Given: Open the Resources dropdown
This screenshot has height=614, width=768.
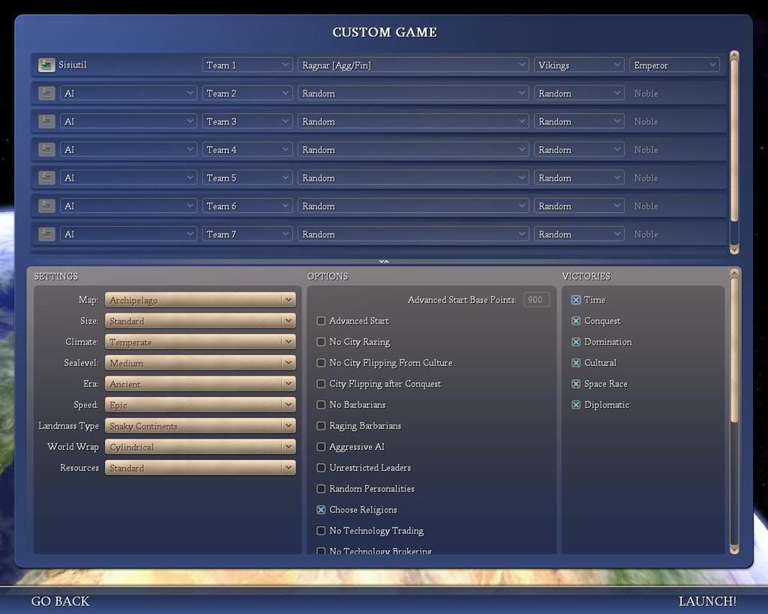Looking at the screenshot, I should tap(200, 468).
